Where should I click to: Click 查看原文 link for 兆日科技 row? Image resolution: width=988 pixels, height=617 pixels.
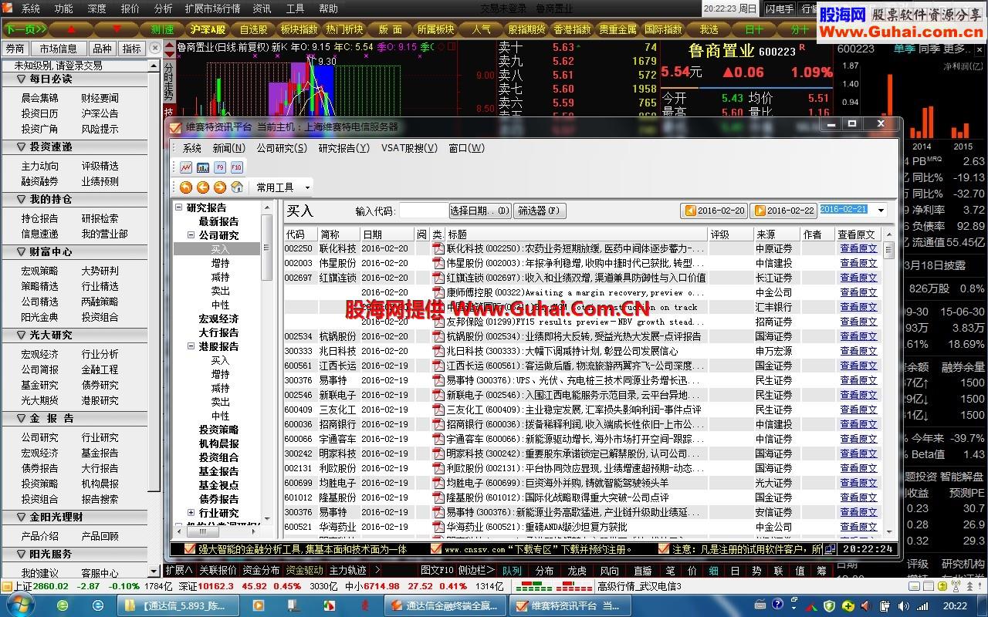(858, 351)
